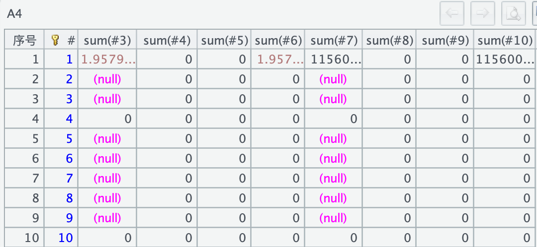Select the 序号 column header
Image resolution: width=537 pixels, height=247 pixels.
[x=24, y=41]
